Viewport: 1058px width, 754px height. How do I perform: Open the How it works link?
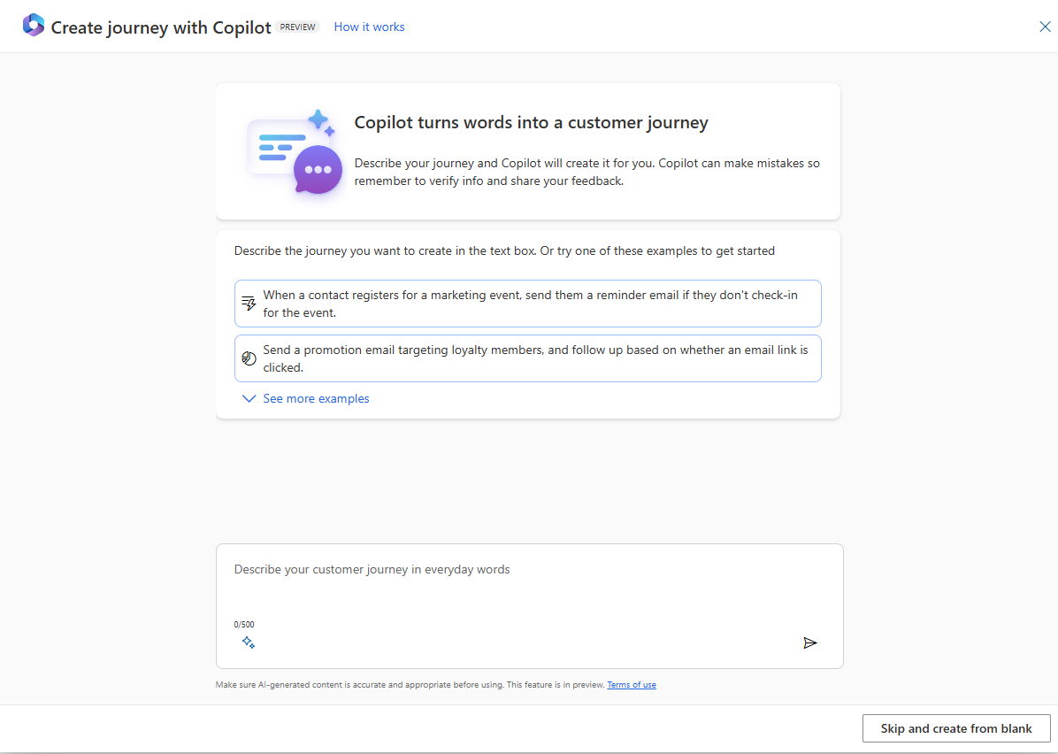(369, 27)
